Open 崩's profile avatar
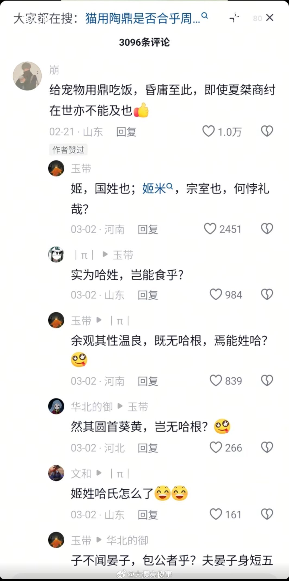This screenshot has height=581, width=289. pos(27,75)
